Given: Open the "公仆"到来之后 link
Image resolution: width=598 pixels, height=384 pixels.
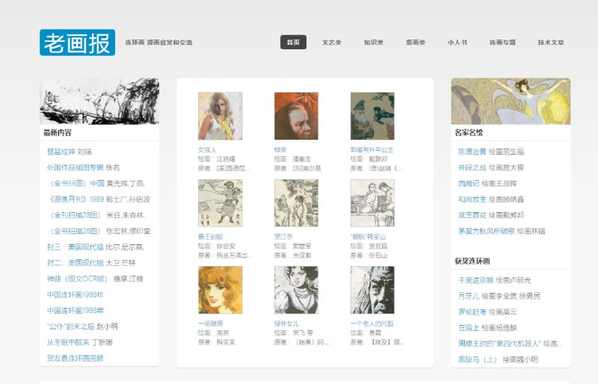Looking at the screenshot, I should (70, 326).
